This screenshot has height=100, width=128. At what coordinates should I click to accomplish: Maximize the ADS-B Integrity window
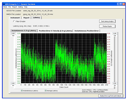point(121,4)
